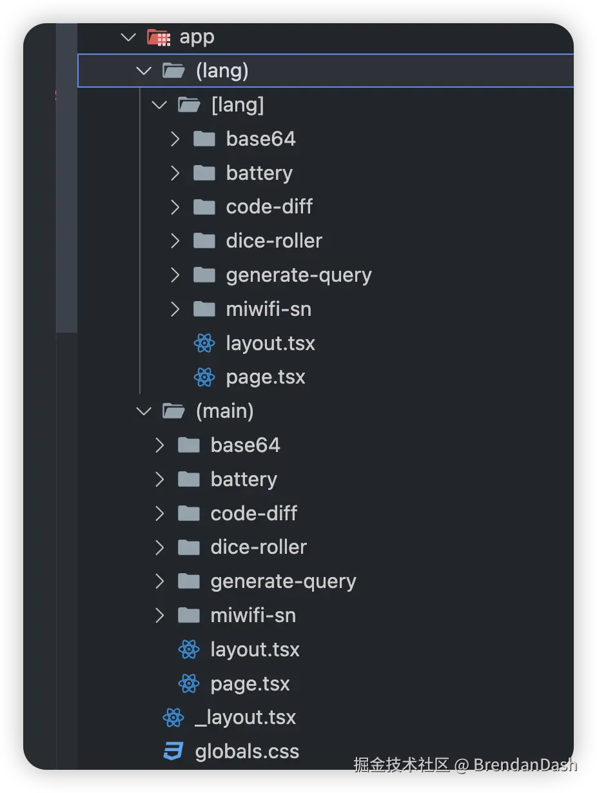This screenshot has height=793, width=597.
Task: Select the battery folder under (main)
Action: pos(244,480)
